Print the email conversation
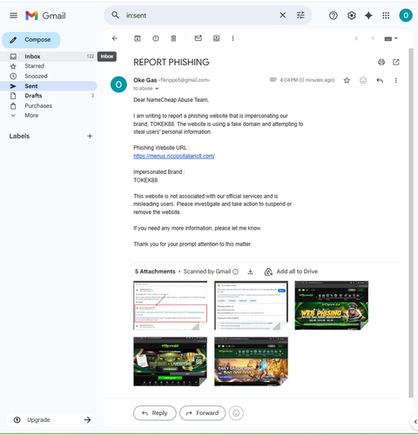The image size is (418, 435). 381,62
